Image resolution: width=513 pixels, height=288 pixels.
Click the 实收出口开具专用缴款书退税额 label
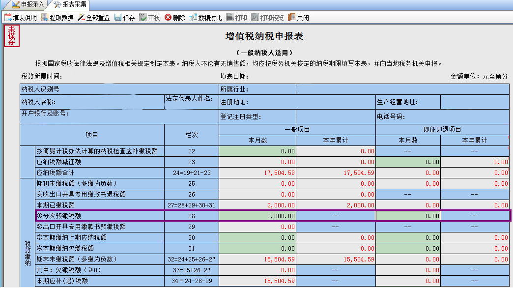pyautogui.click(x=81, y=195)
